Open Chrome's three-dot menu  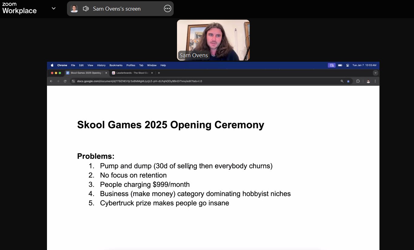click(375, 81)
